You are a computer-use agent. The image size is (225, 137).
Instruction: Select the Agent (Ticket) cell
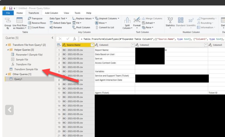(x=115, y=93)
